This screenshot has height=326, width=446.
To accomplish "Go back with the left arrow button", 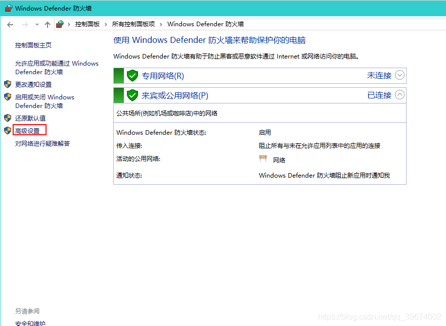I will 10,25.
